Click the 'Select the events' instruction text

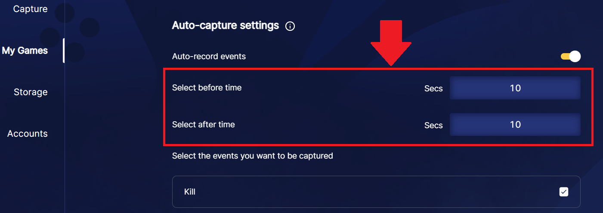(x=252, y=156)
